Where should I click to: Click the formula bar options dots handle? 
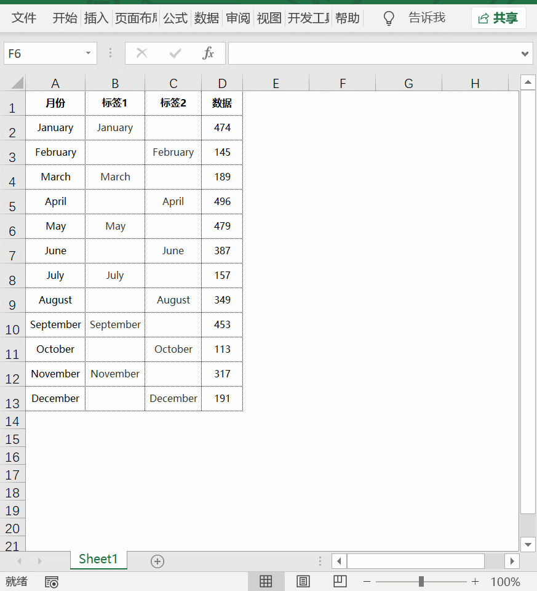[x=110, y=53]
